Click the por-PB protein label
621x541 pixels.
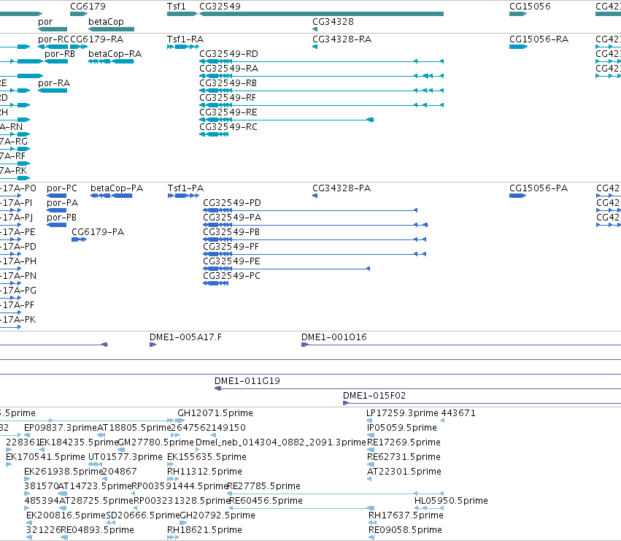[61, 218]
